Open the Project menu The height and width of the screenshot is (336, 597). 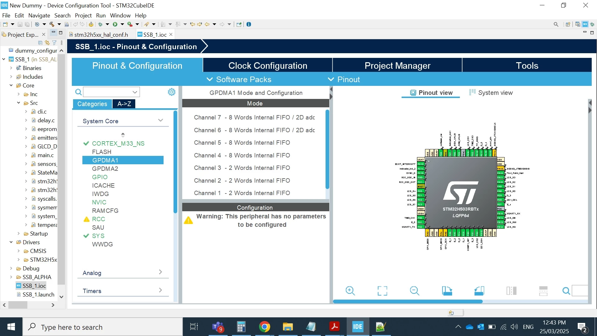(x=83, y=15)
